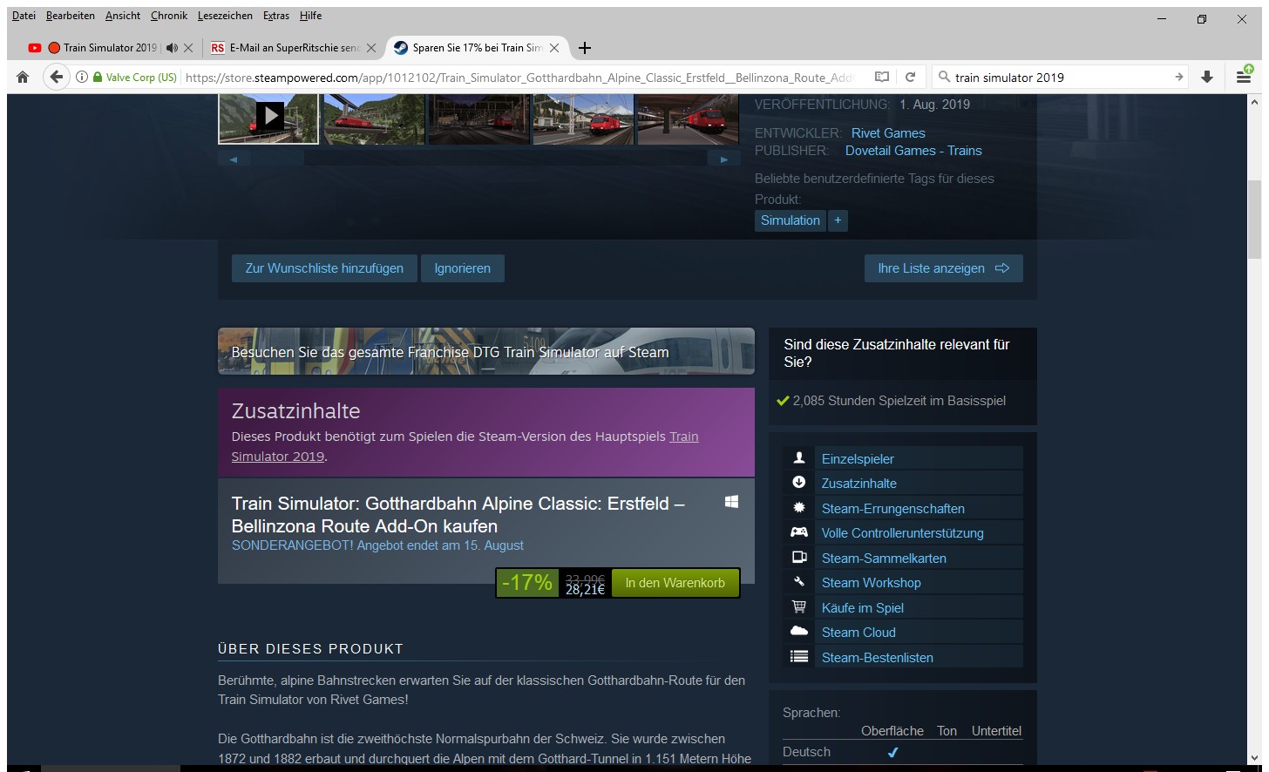Click the address bar URL field

[519, 77]
